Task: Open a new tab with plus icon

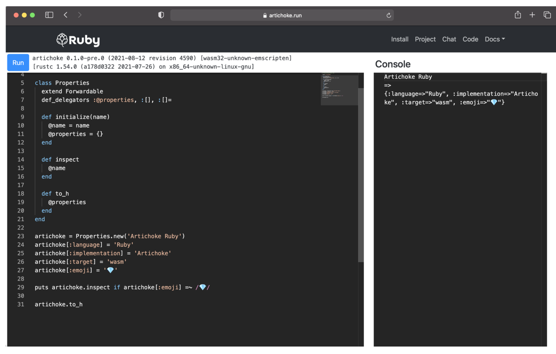Action: point(532,15)
